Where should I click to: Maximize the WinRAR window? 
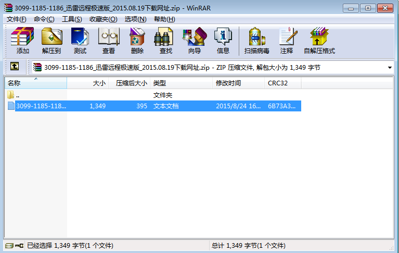coord(368,8)
